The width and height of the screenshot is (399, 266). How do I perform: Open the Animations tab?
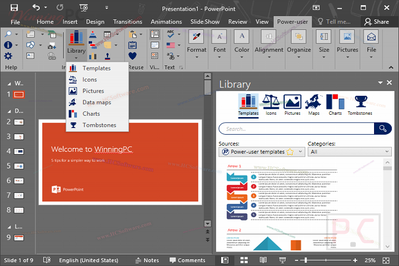point(166,22)
